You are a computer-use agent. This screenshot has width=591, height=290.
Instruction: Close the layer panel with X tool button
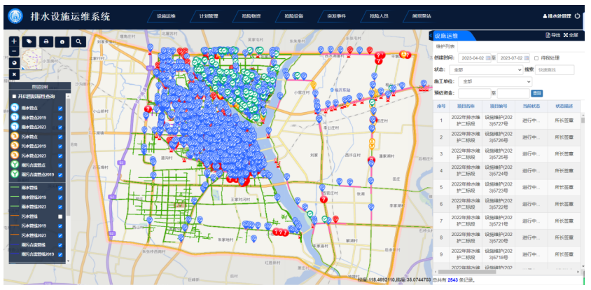point(14,74)
